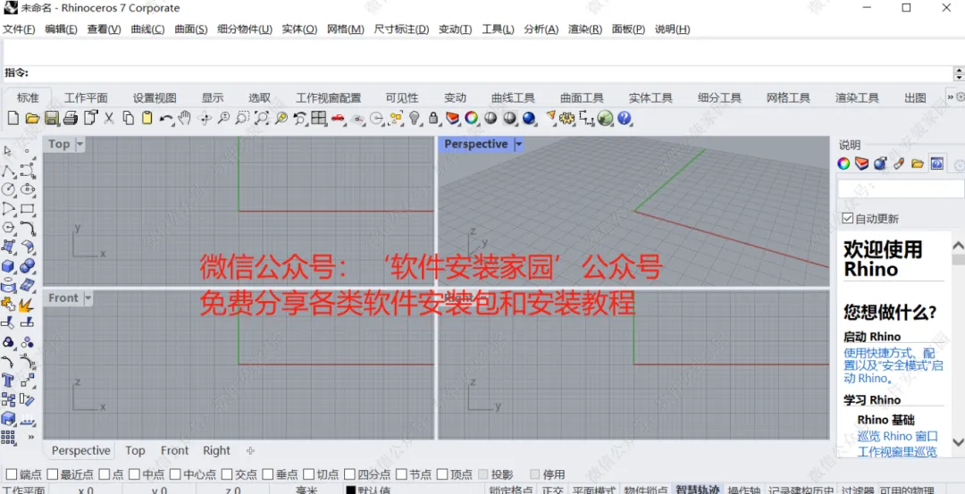Open the 文件(F) menu
This screenshot has width=965, height=494.
19,29
